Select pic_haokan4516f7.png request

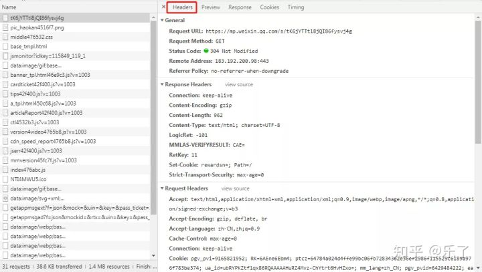(75, 27)
